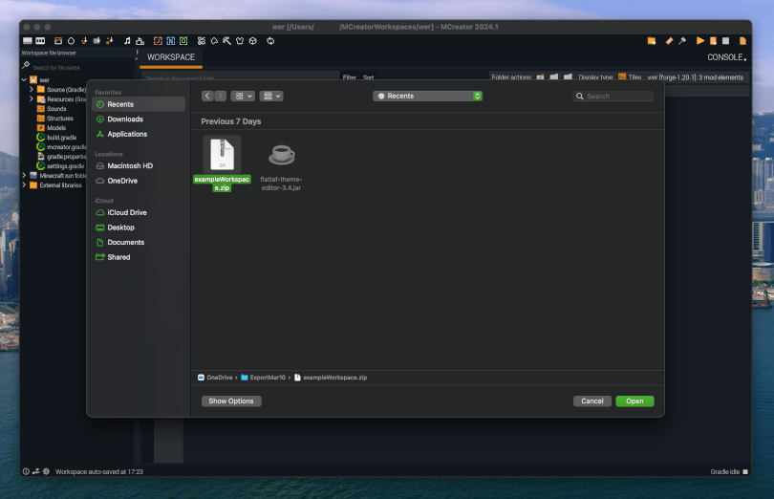Click the Open button
This screenshot has width=774, height=499.
pyautogui.click(x=634, y=401)
